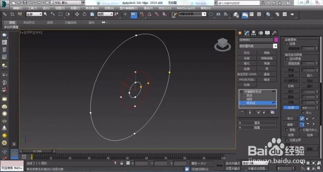
Task: Click the 布尔 boolean button
Action: [x=290, y=118]
